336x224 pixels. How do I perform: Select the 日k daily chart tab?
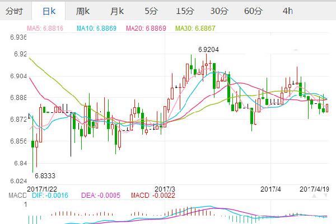click(x=48, y=11)
